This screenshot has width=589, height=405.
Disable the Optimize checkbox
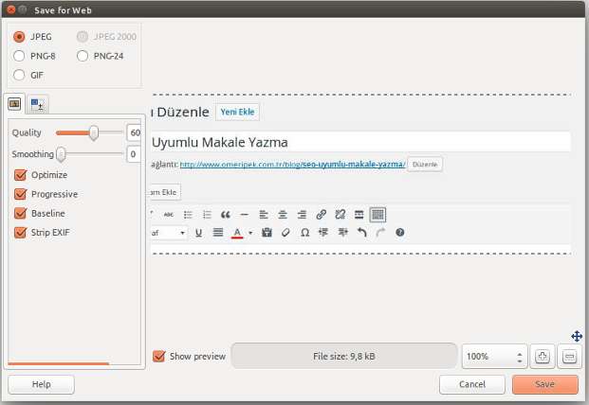click(x=21, y=175)
